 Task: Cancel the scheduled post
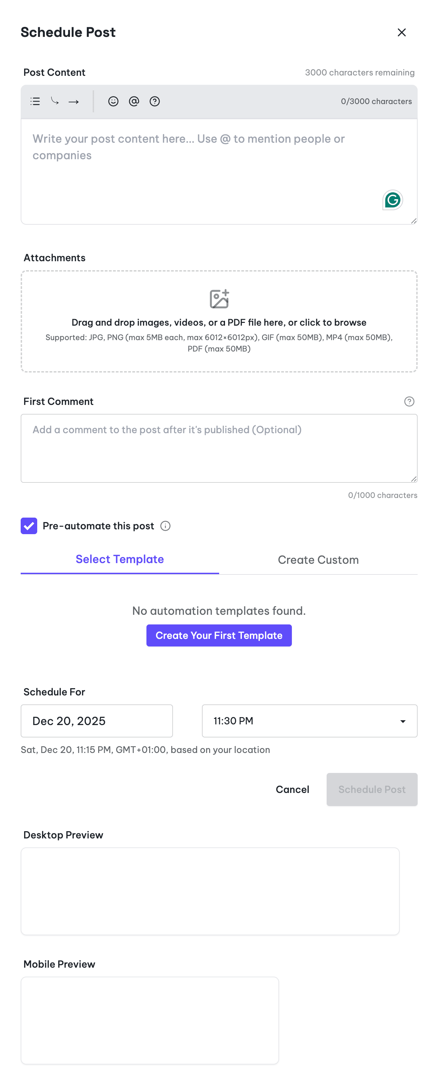pos(292,789)
